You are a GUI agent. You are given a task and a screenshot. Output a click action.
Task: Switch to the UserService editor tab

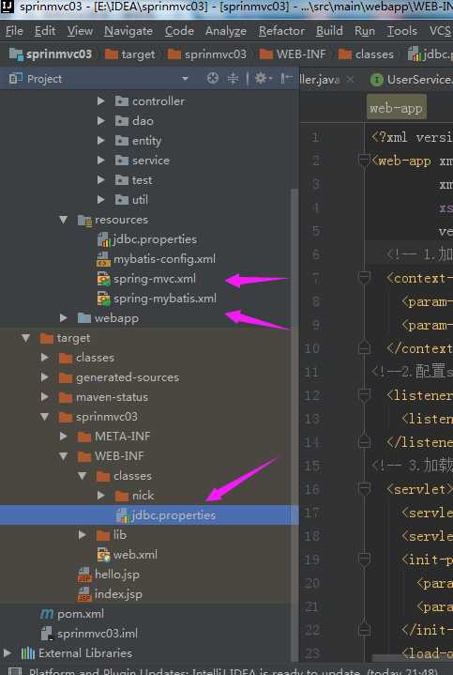[x=412, y=79]
